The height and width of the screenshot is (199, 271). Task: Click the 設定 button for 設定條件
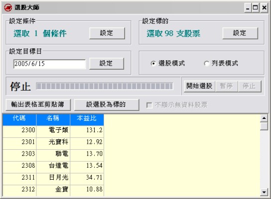click(x=107, y=33)
